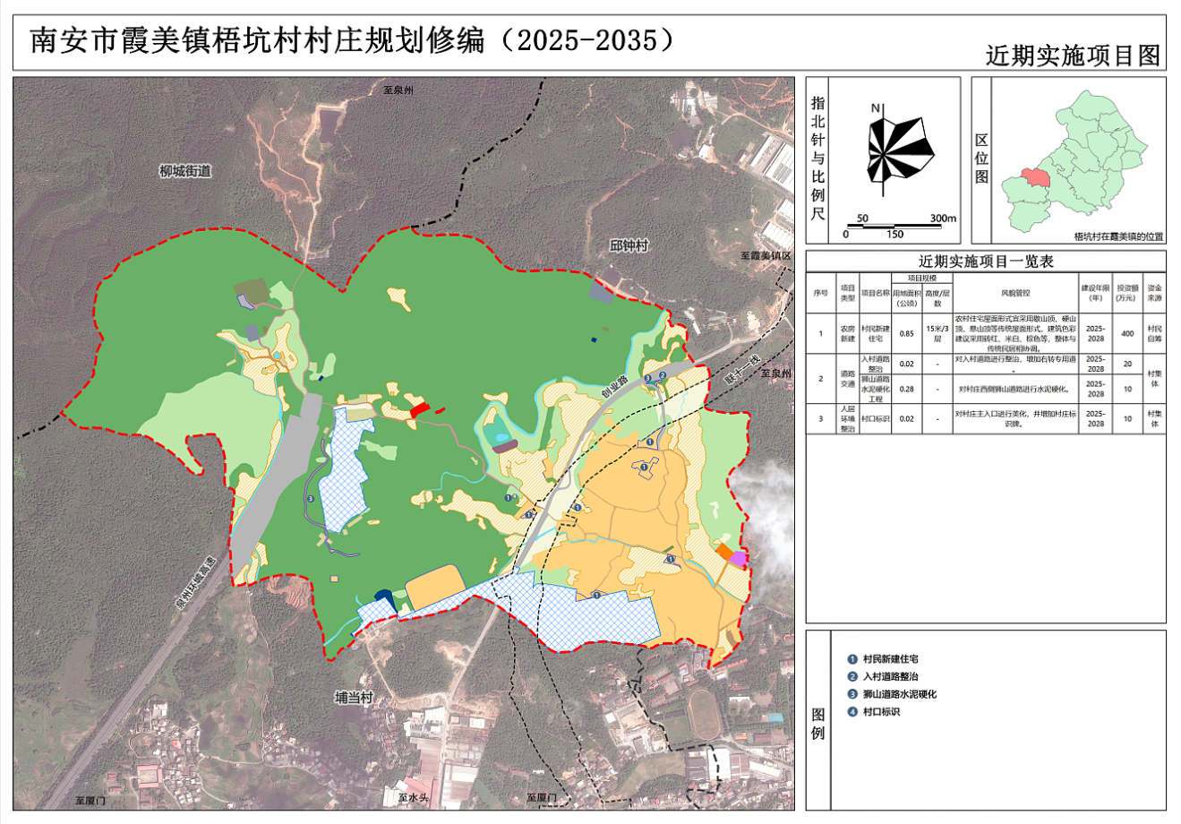The height and width of the screenshot is (824, 1181).
Task: Click legend icon 3 for 狮山道路水泥硬化
Action: (x=852, y=694)
